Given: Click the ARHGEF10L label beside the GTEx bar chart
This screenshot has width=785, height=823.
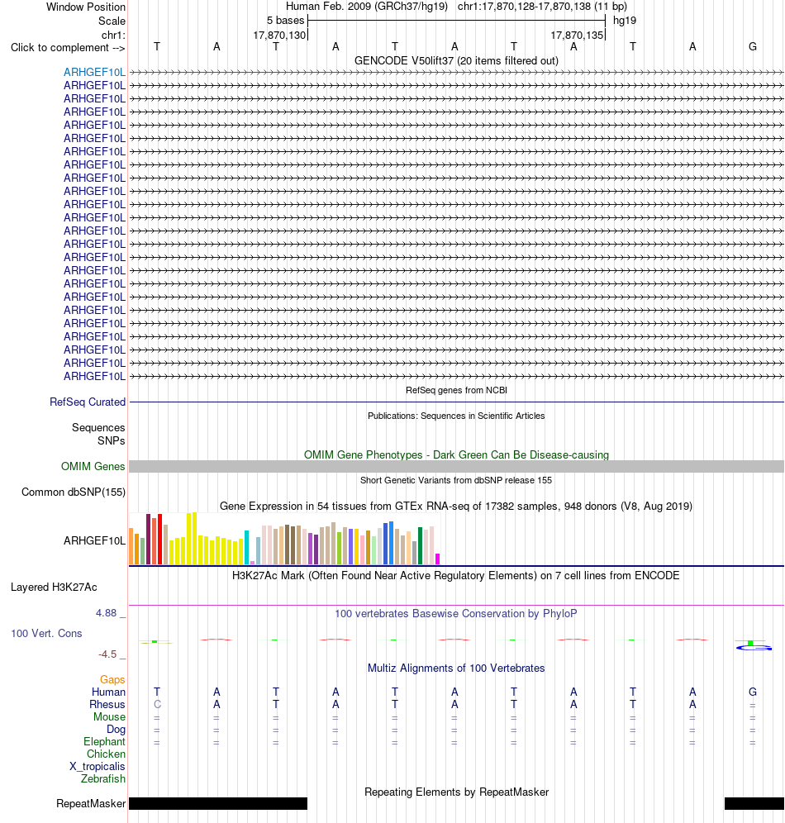Looking at the screenshot, I should tap(94, 540).
